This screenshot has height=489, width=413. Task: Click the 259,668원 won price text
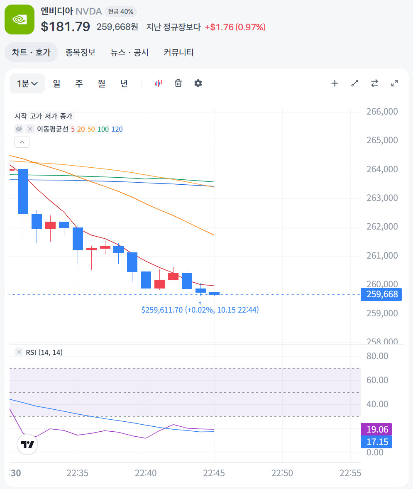[117, 27]
